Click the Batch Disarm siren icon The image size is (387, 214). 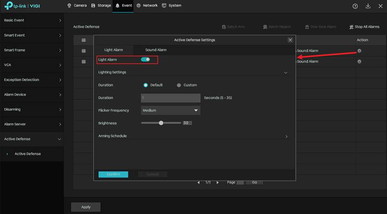pyautogui.click(x=265, y=27)
